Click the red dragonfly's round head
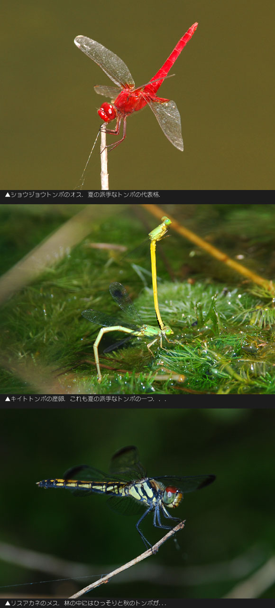Image resolution: width=275 pixels, height=608 pixels. [107, 113]
